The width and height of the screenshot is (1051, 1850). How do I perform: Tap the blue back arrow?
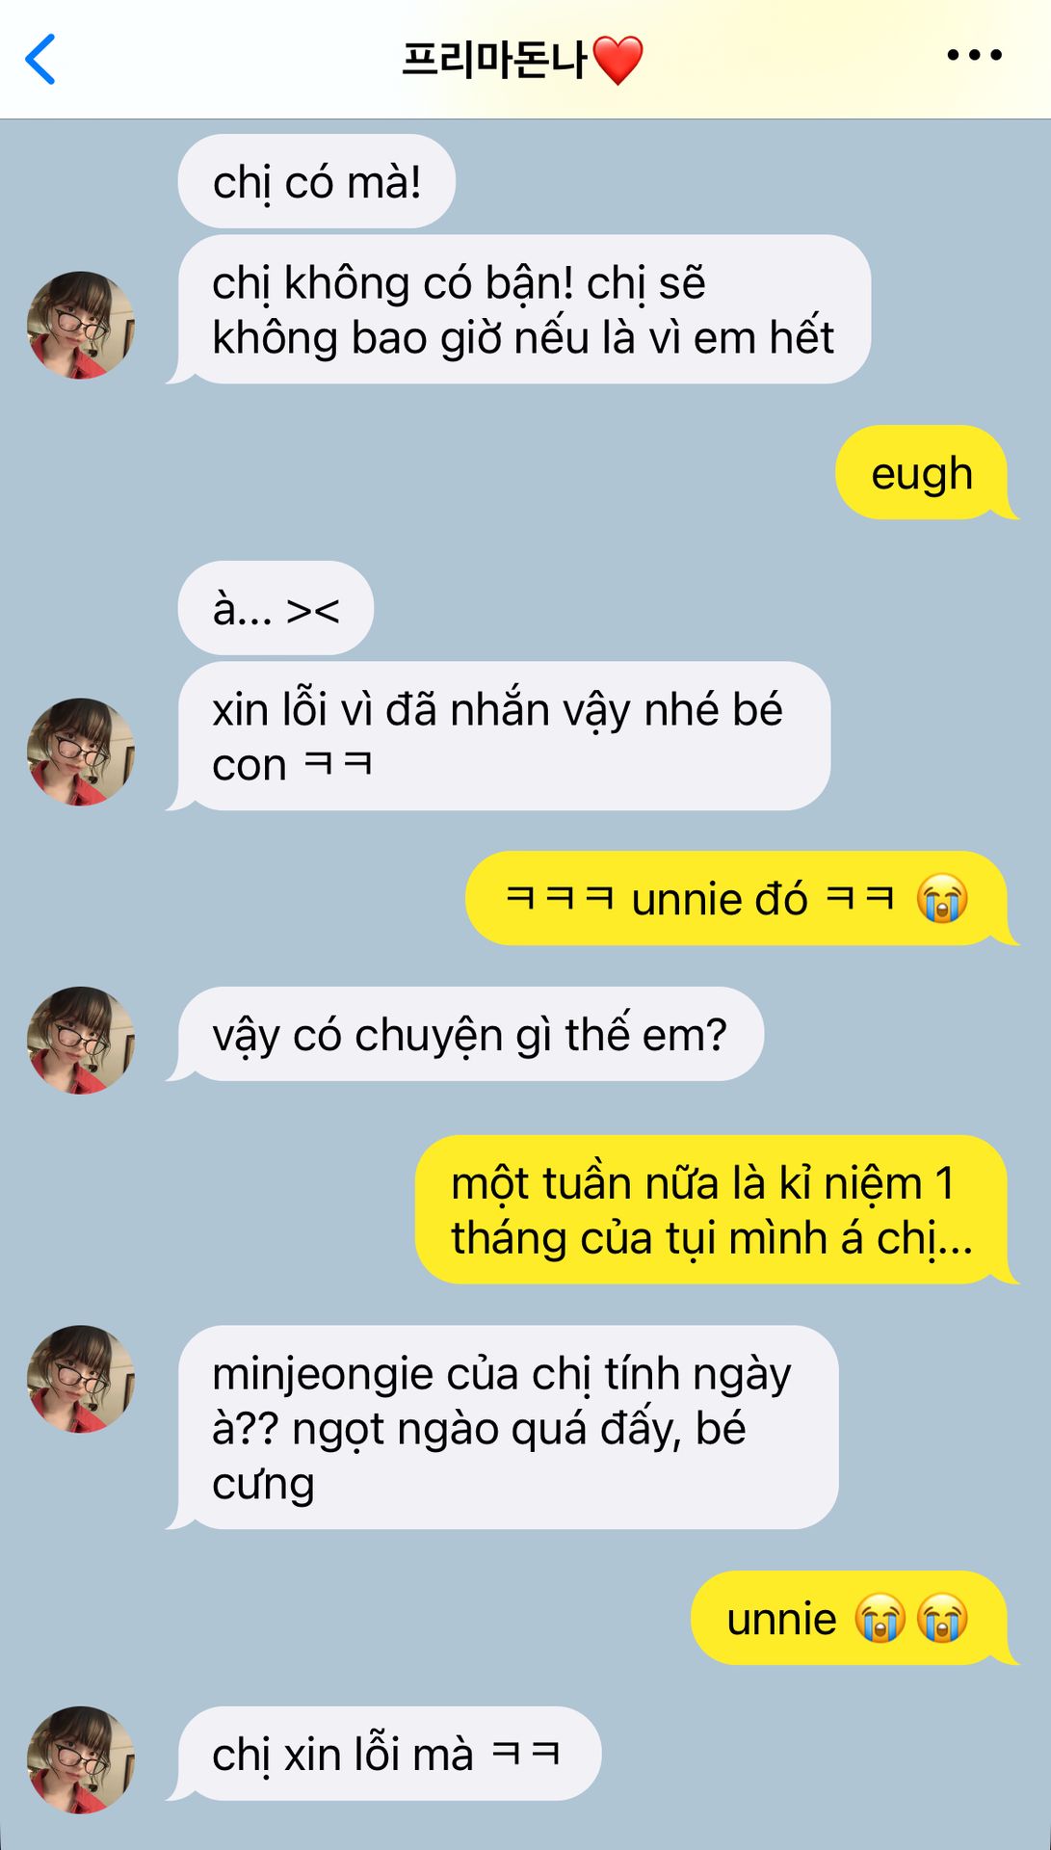pyautogui.click(x=40, y=60)
